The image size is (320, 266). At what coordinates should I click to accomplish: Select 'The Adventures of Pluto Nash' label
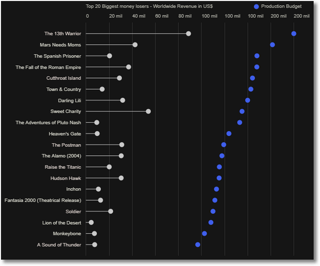tap(48, 122)
